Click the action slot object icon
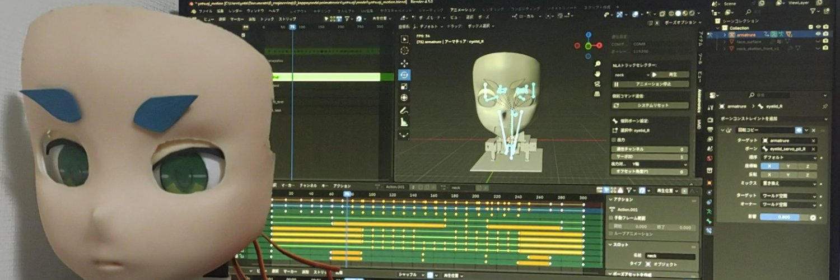 tap(647, 264)
